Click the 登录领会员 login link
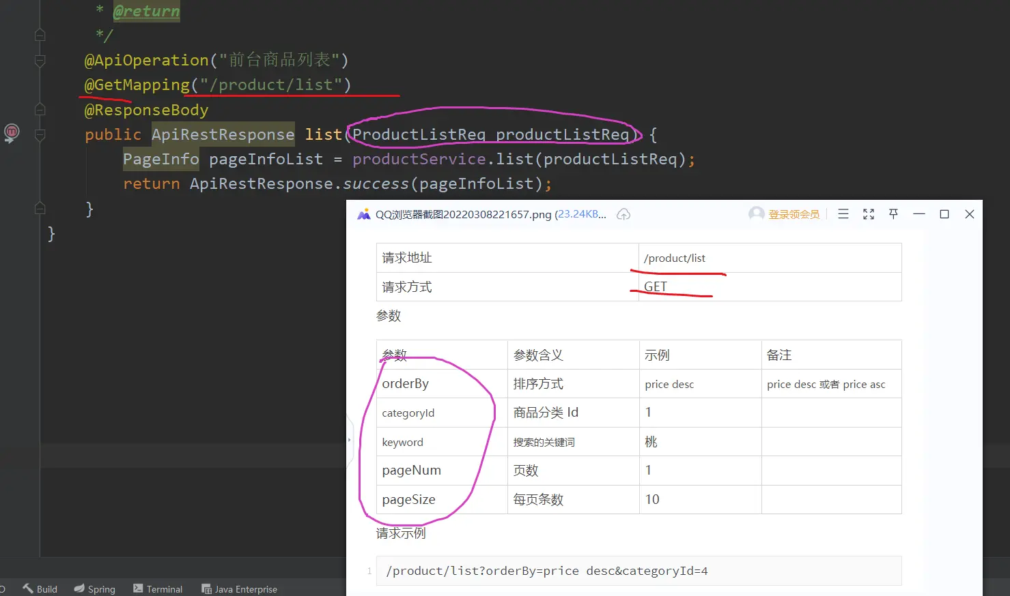 point(794,214)
